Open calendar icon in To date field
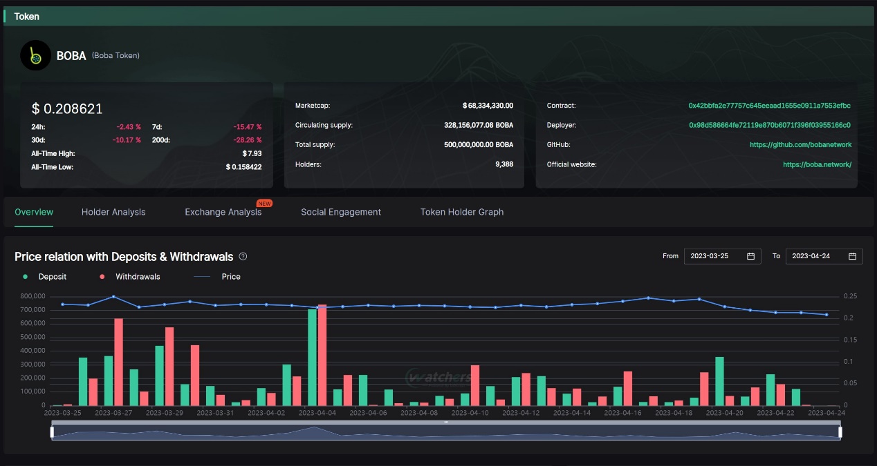877x466 pixels. 852,256
